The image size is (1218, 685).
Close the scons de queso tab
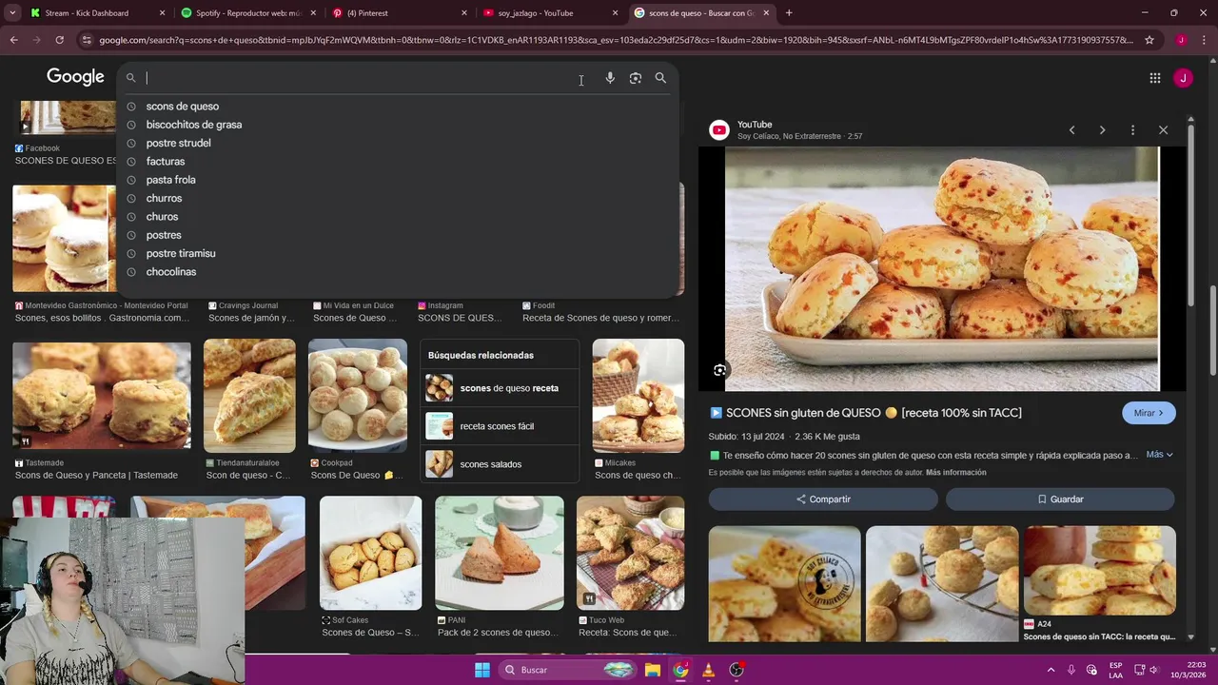[767, 13]
